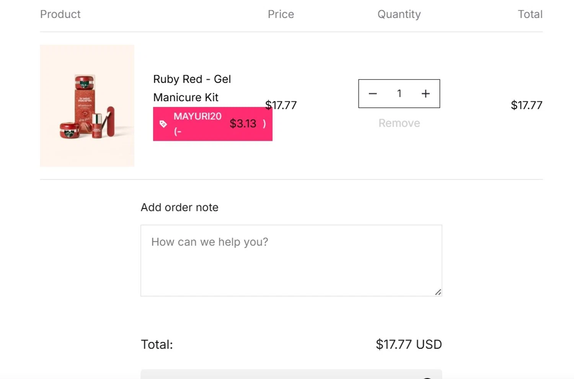Click the quantity field showing 1
The height and width of the screenshot is (379, 574).
click(x=399, y=94)
